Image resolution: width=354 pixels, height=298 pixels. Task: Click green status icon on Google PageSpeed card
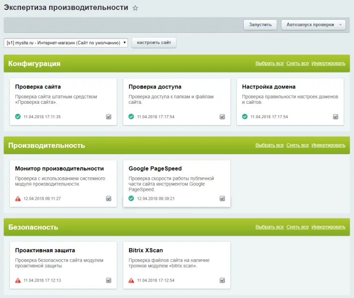click(131, 199)
